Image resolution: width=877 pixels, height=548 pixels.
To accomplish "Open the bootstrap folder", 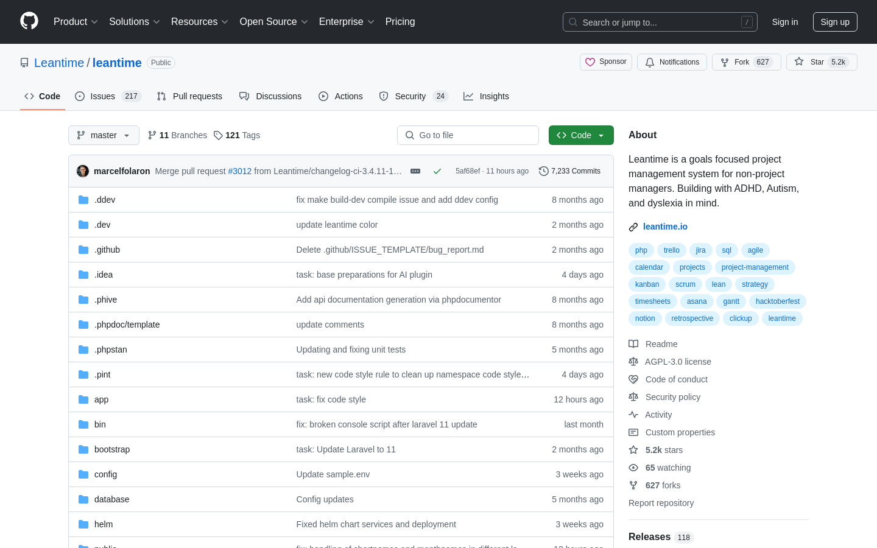I will click(x=112, y=449).
